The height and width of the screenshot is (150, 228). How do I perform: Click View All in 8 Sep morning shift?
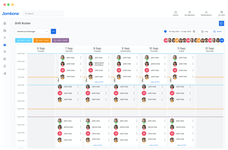coord(99,82)
